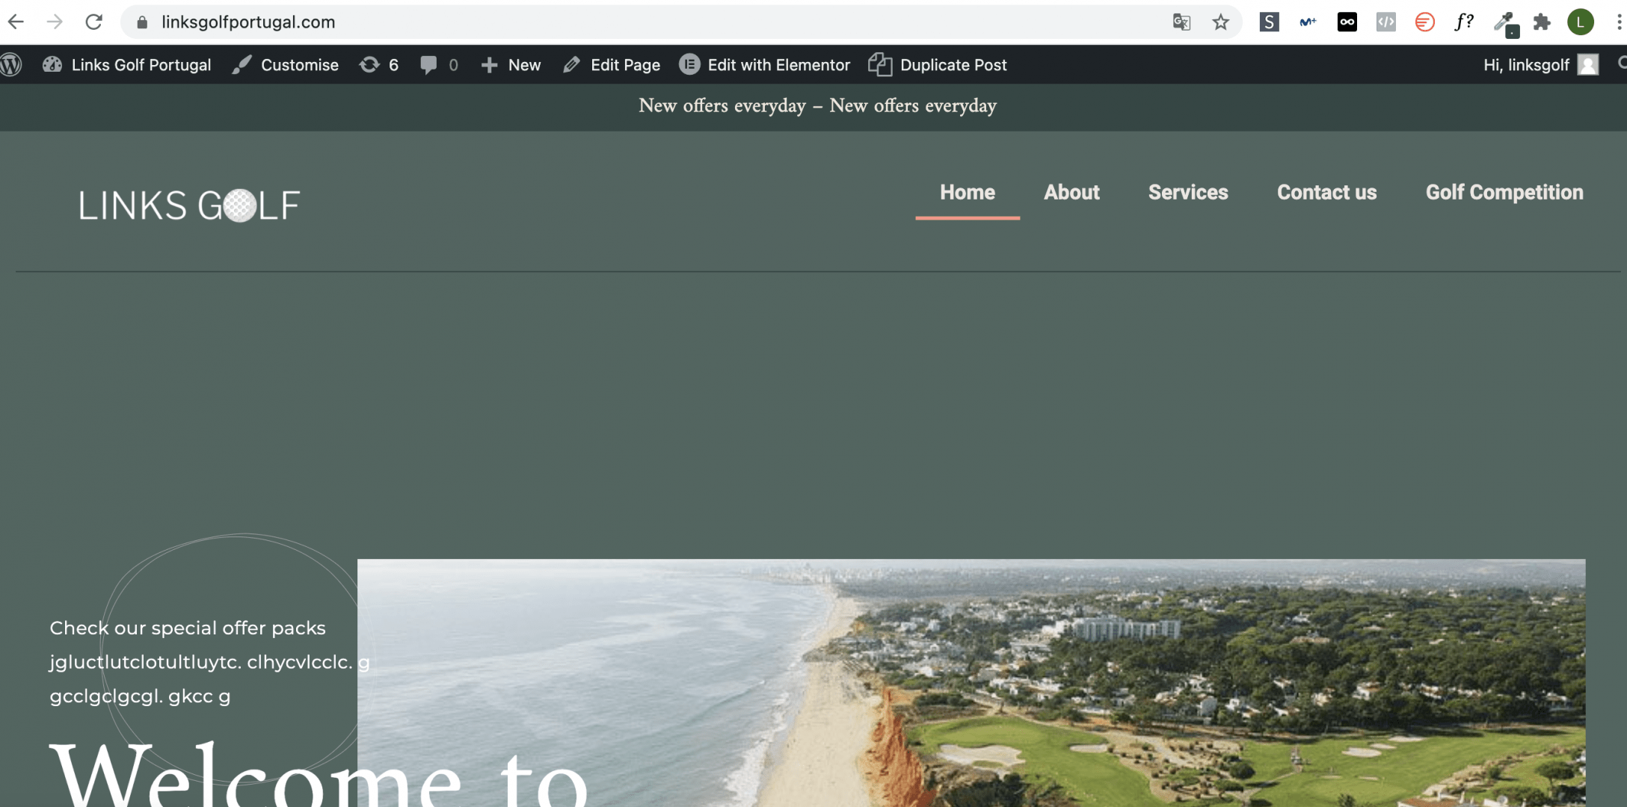
Task: Select the Home navigation tab
Action: [968, 193]
